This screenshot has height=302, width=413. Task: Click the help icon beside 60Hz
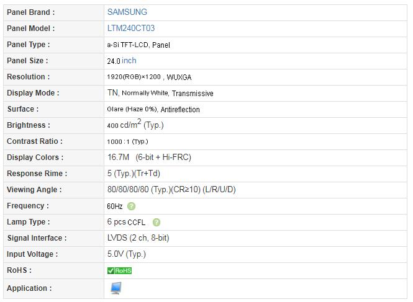coord(131,207)
